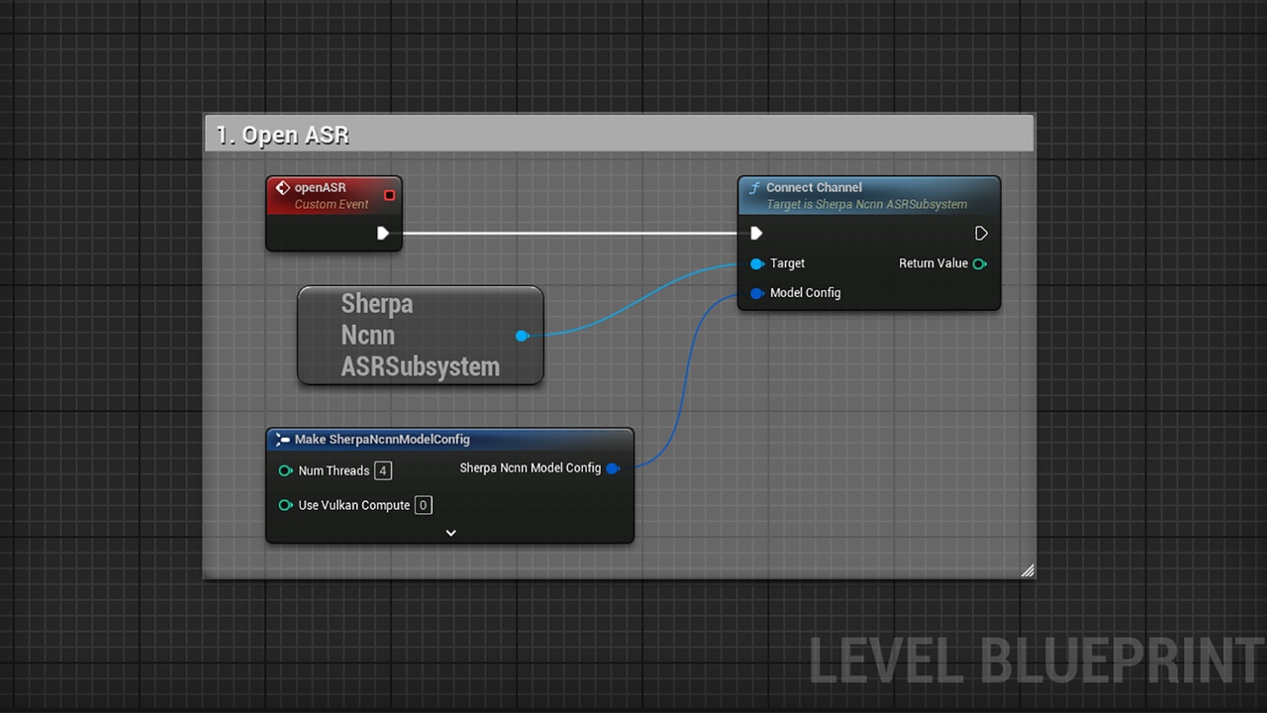
Task: Click the openASR execution output pin
Action: click(383, 234)
